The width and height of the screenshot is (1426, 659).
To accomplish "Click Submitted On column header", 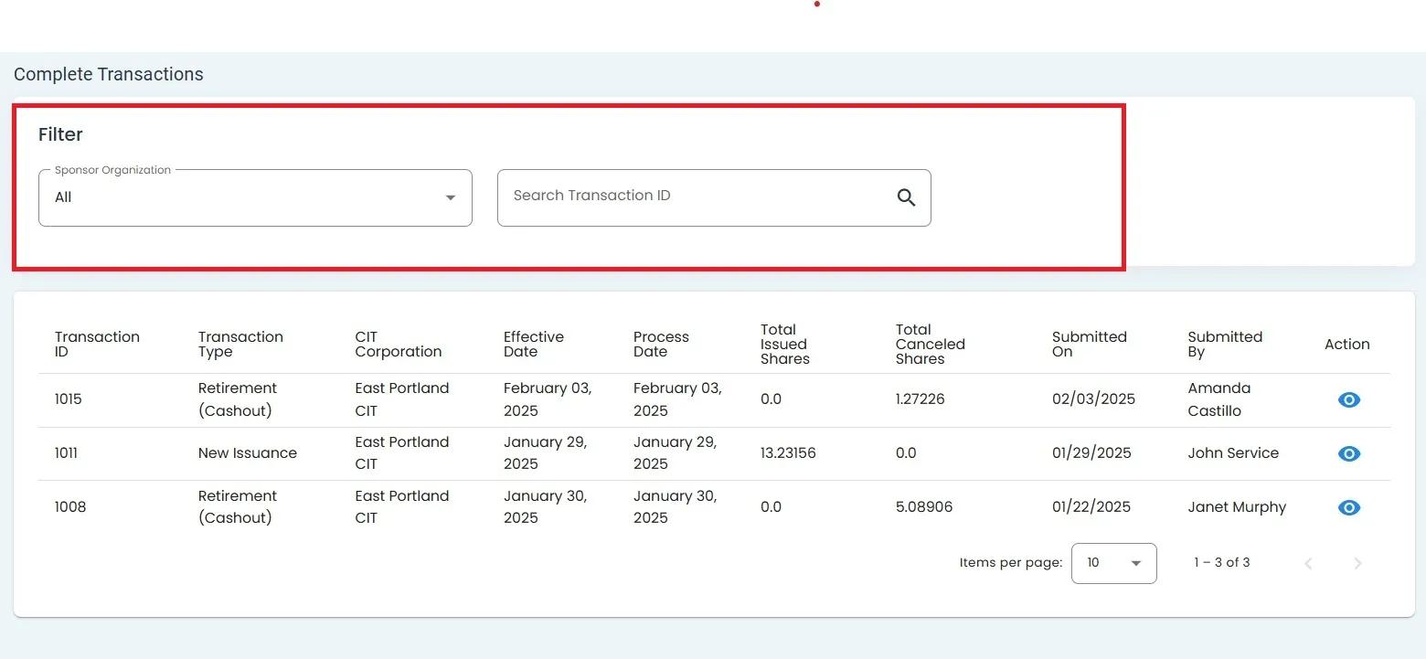I will pyautogui.click(x=1089, y=344).
